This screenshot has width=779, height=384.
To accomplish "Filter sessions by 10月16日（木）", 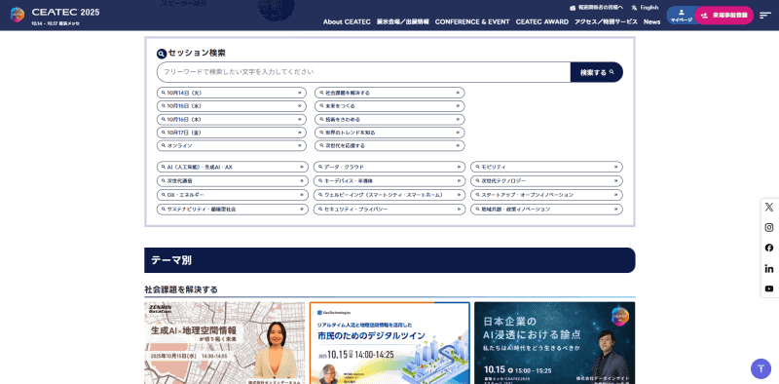I will 232,119.
